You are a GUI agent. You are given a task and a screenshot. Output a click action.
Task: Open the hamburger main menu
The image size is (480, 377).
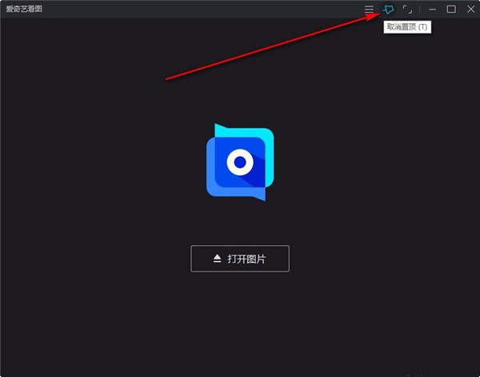pyautogui.click(x=369, y=9)
